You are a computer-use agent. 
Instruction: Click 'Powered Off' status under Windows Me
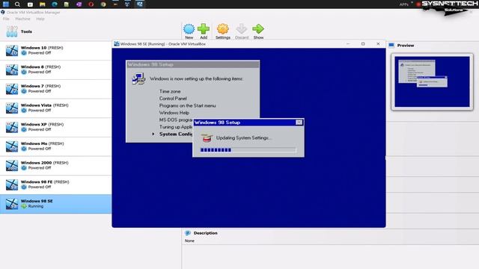coord(40,149)
